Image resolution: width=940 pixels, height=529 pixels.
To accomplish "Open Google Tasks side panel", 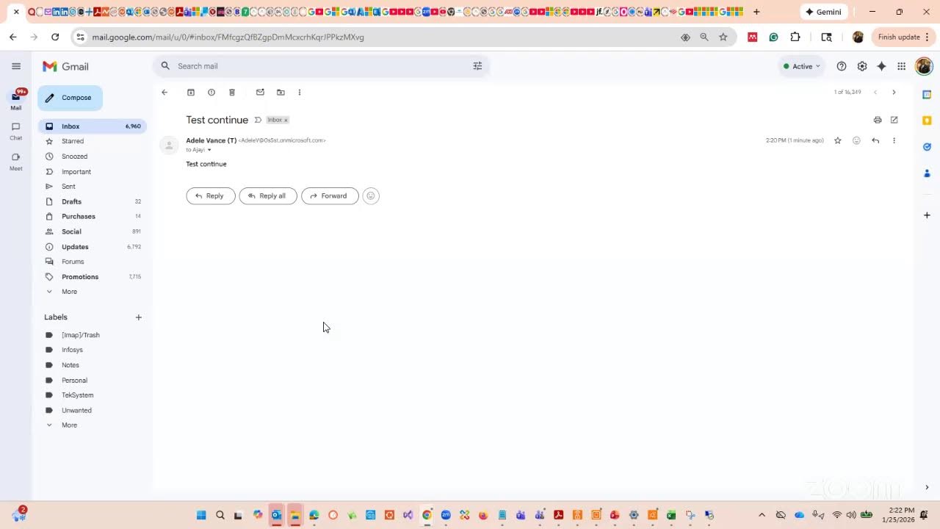I will [927, 147].
